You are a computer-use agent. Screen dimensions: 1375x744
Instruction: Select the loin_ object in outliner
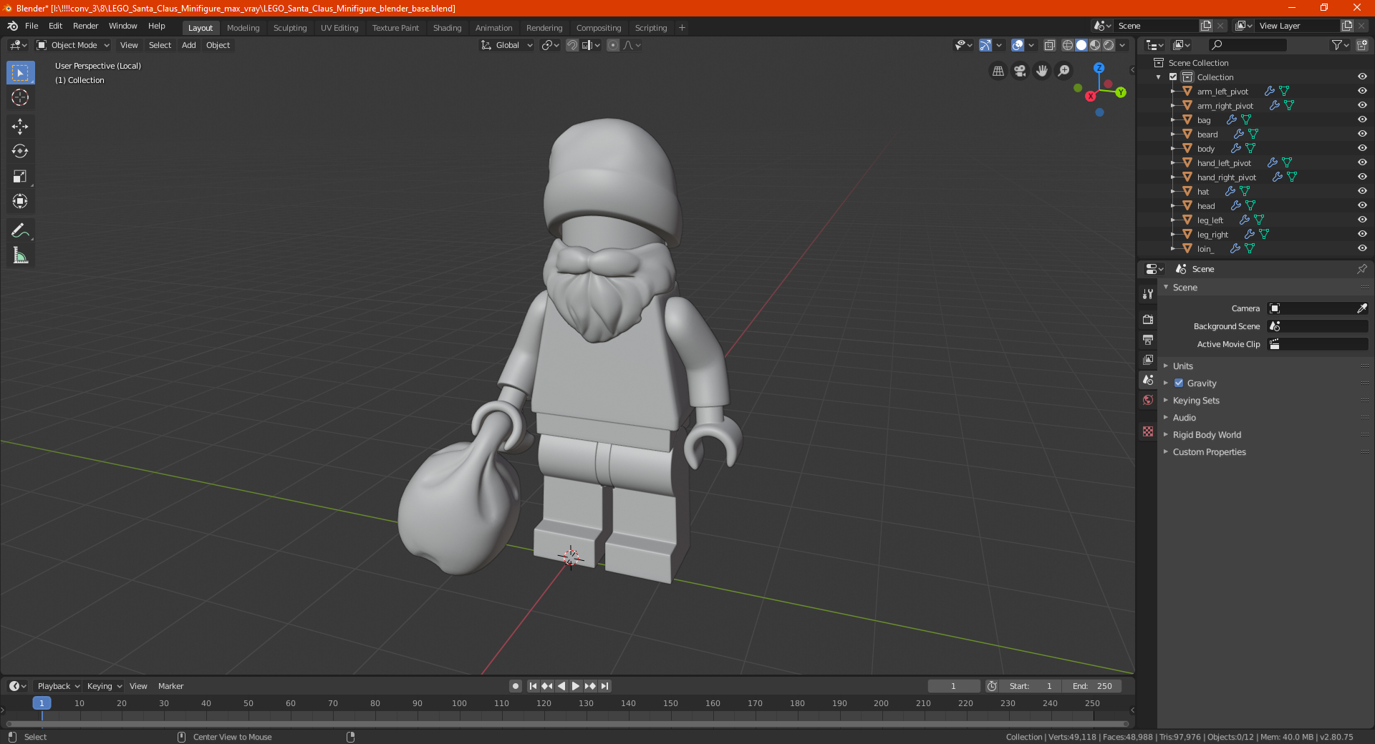(x=1205, y=249)
